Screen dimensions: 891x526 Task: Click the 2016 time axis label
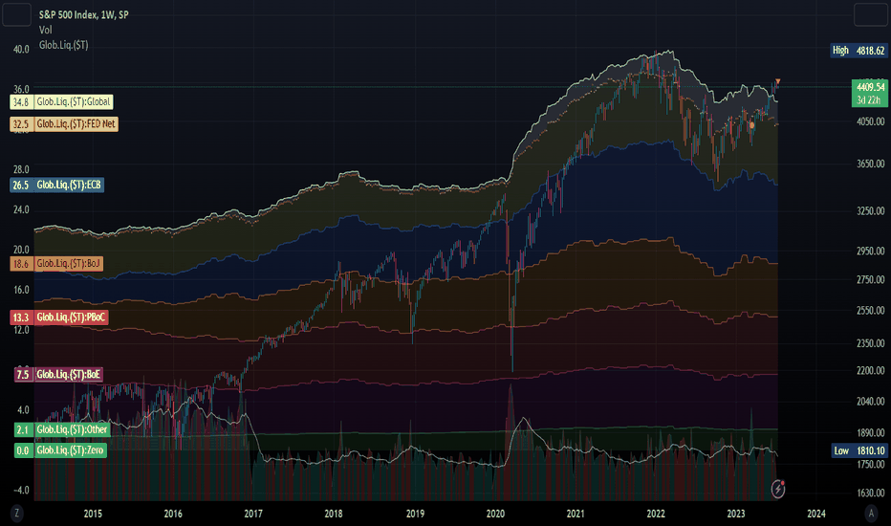click(x=173, y=514)
